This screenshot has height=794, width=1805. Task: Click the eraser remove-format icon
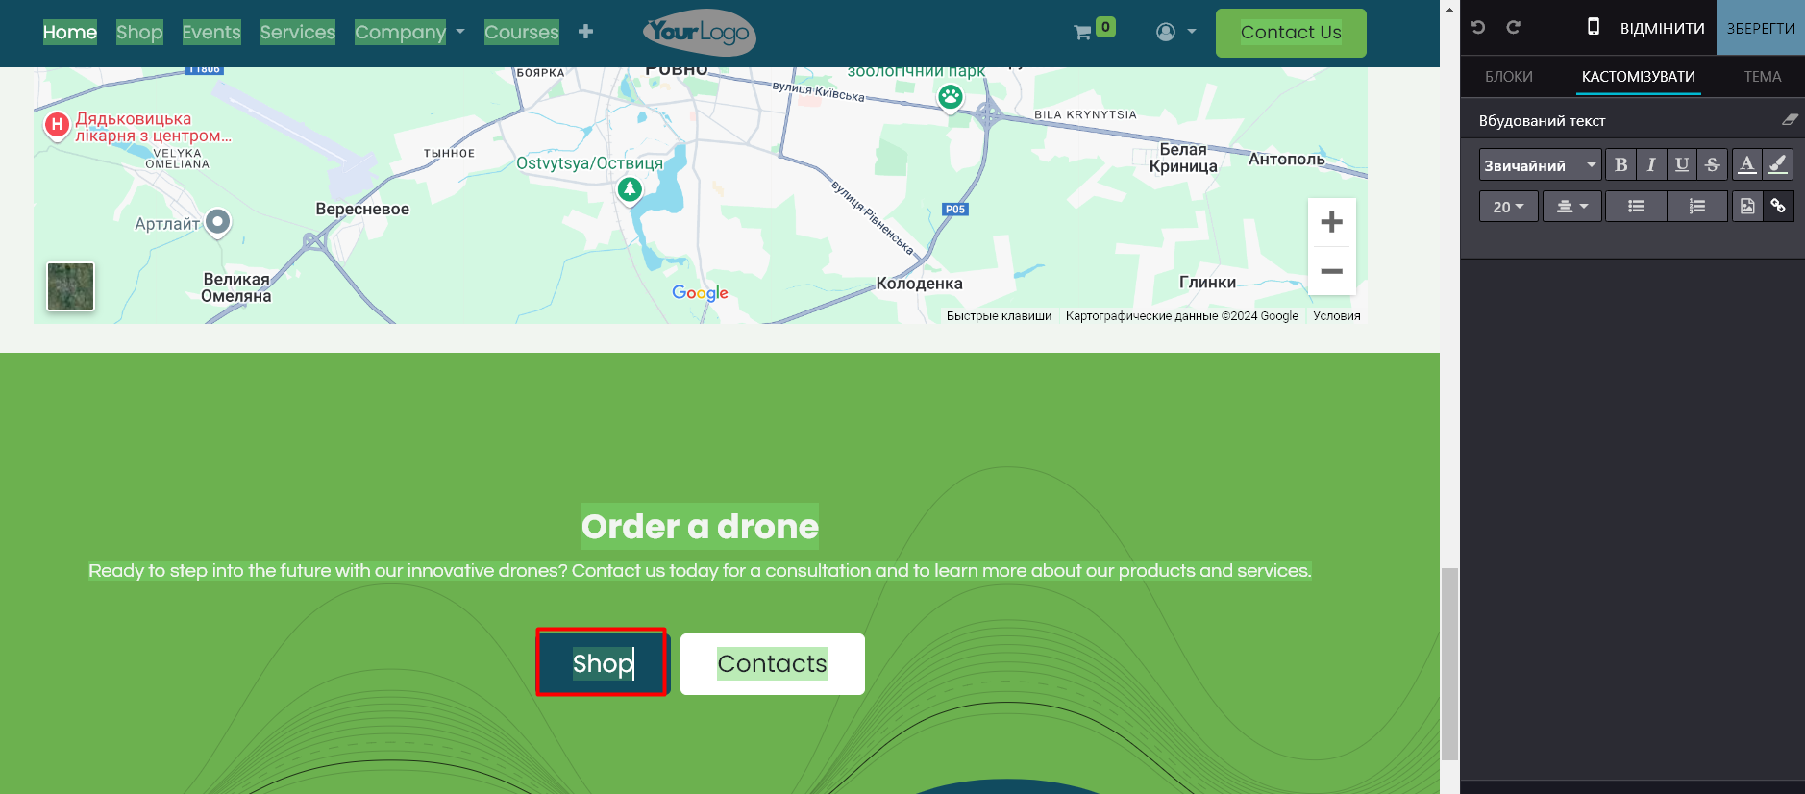(x=1789, y=120)
